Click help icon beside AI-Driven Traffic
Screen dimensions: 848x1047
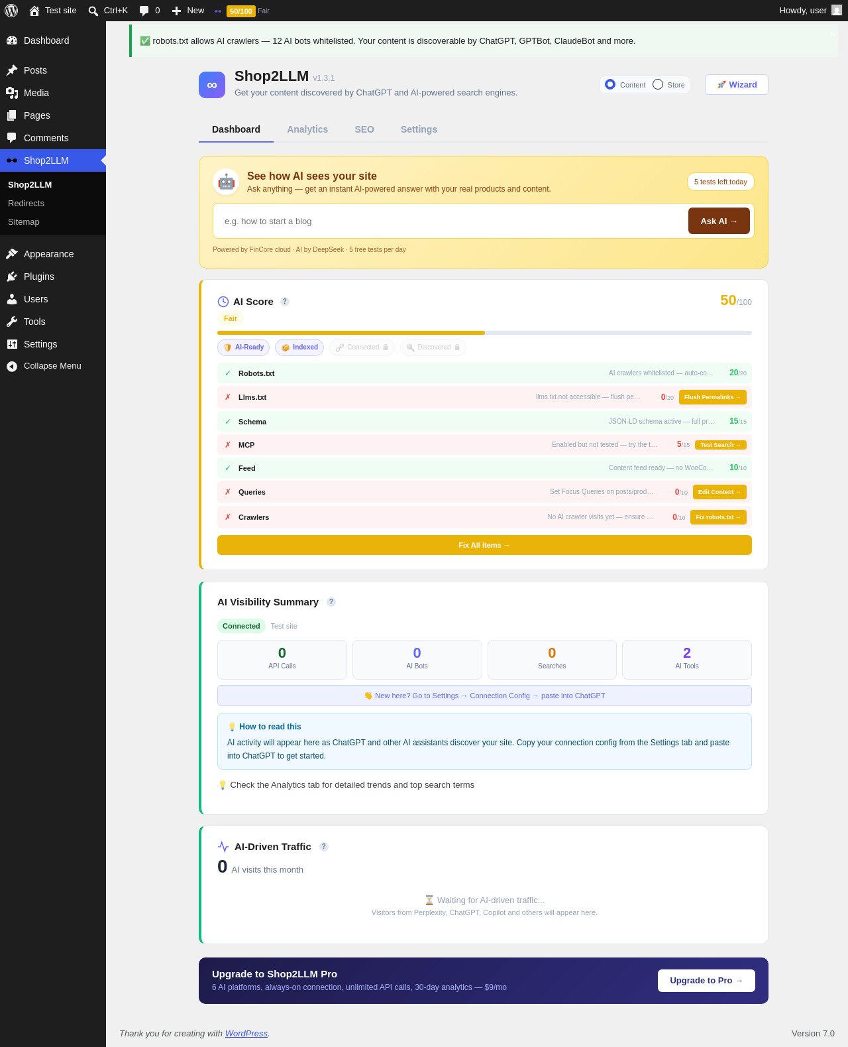tap(324, 847)
